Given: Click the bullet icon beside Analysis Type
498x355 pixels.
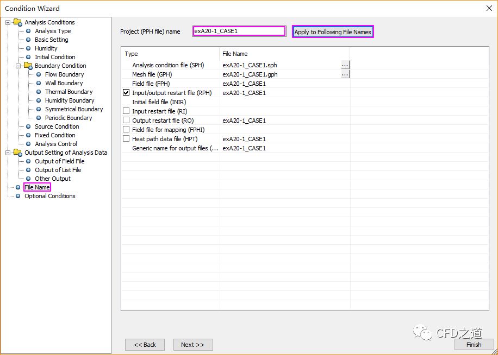Looking at the screenshot, I should (28, 31).
